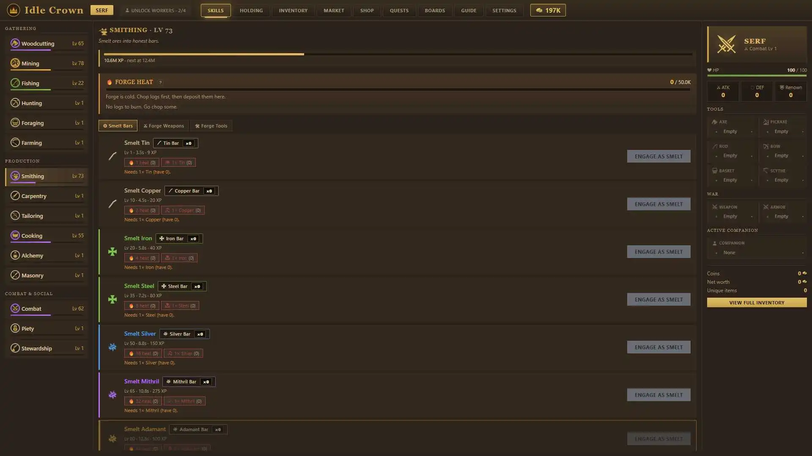Click the Smelt Silver bar icon
The width and height of the screenshot is (812, 456).
pos(112,347)
